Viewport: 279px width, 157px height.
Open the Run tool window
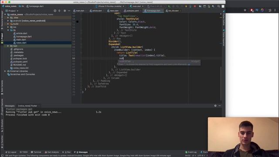[67, 152]
